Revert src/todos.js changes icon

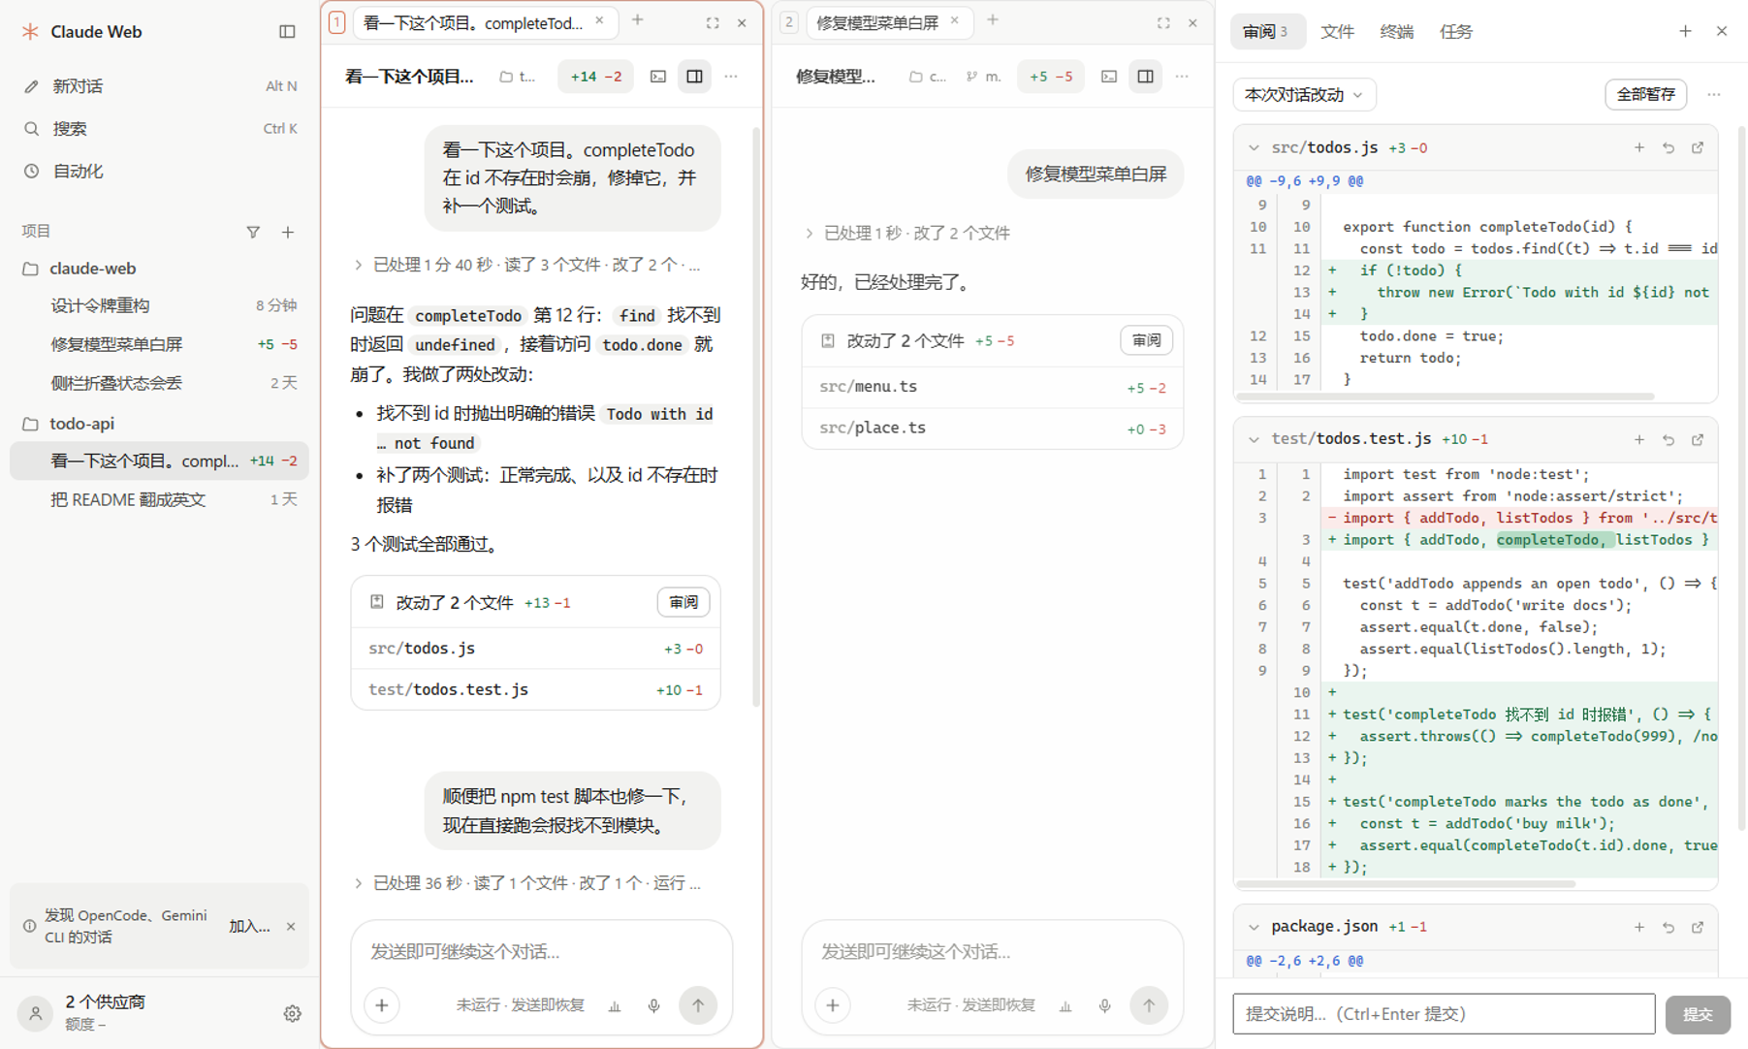point(1669,148)
